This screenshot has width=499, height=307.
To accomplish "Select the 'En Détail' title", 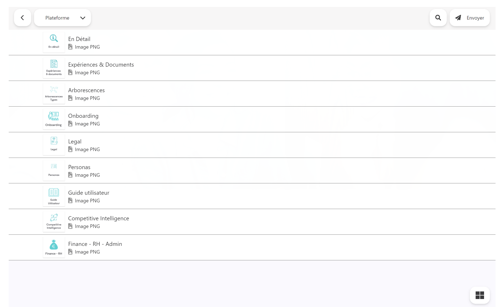I will point(79,39).
